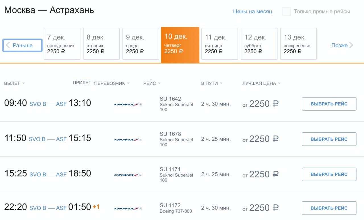Open the Цены на месяц link
Screen dimensions: 364x220
tap(253, 12)
